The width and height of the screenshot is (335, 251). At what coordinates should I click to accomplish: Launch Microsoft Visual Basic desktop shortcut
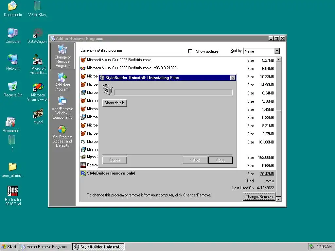(38, 59)
